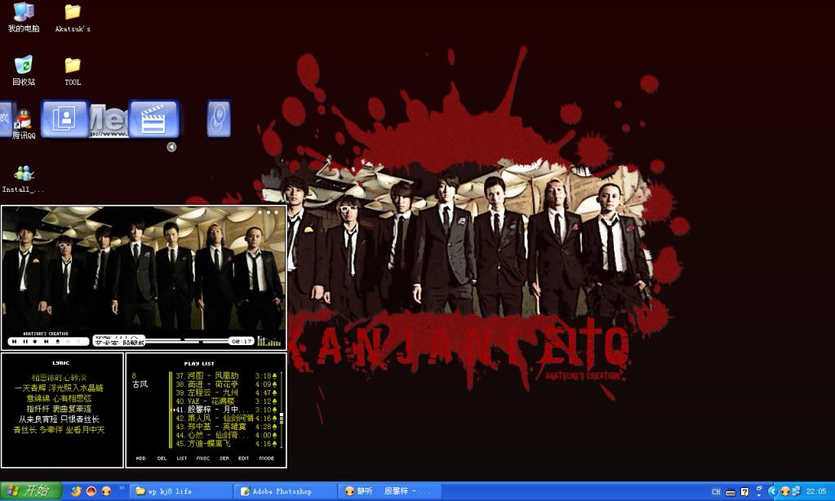Screen dimensions: 835x501
Task: Switch to Adobe Photoshop in the taskbar
Action: [x=286, y=491]
